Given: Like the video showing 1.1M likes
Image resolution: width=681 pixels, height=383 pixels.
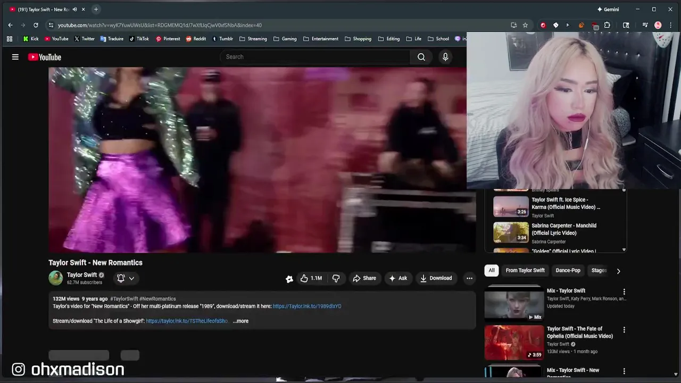Looking at the screenshot, I should pos(311,278).
